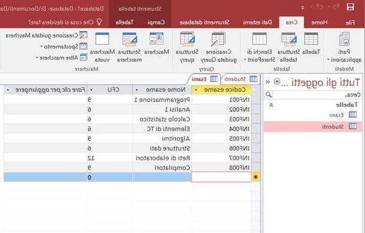The image size is (365, 233).
Task: Open the Elenchi di SharePoint menu
Action: (259, 47)
